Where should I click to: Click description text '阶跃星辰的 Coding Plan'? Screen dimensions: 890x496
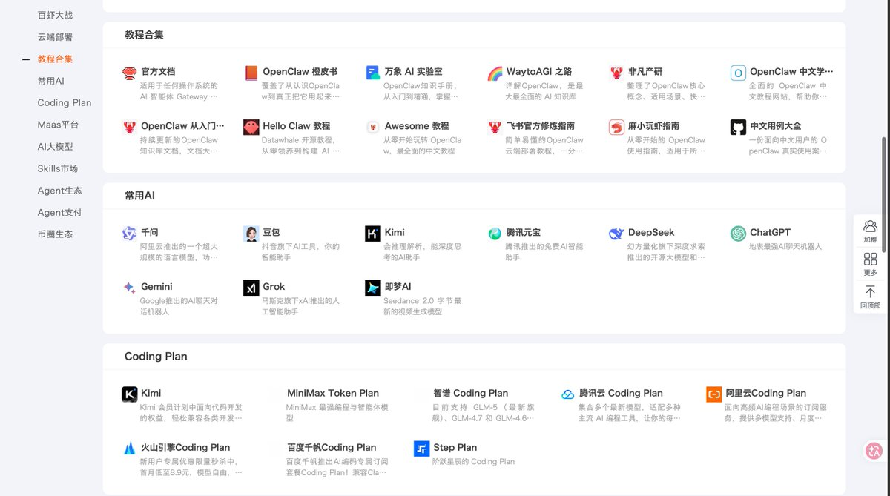[473, 462]
